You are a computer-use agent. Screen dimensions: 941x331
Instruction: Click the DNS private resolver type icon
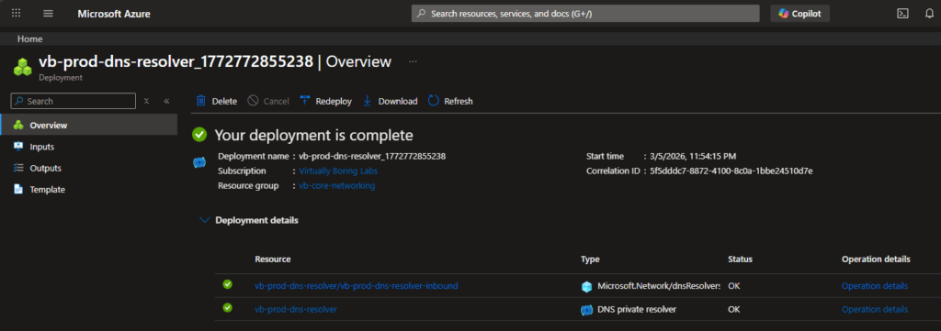[587, 310]
